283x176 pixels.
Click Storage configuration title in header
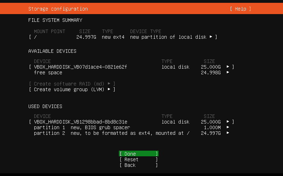58,9
